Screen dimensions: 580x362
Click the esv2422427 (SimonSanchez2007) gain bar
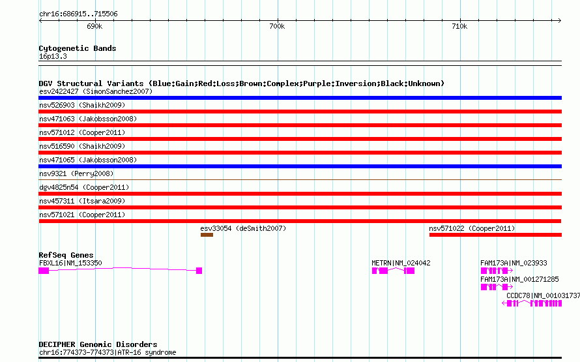point(300,98)
